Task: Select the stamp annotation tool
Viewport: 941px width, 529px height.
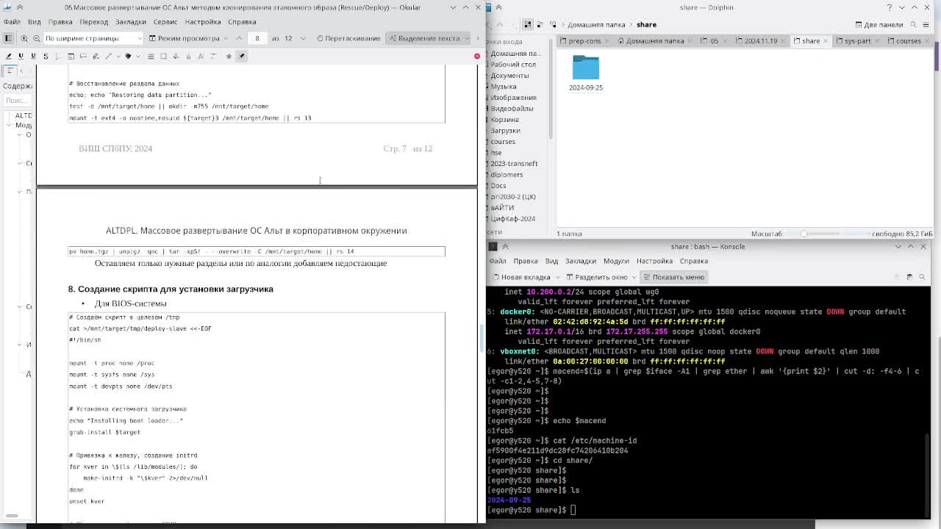Action: pyautogui.click(x=128, y=56)
